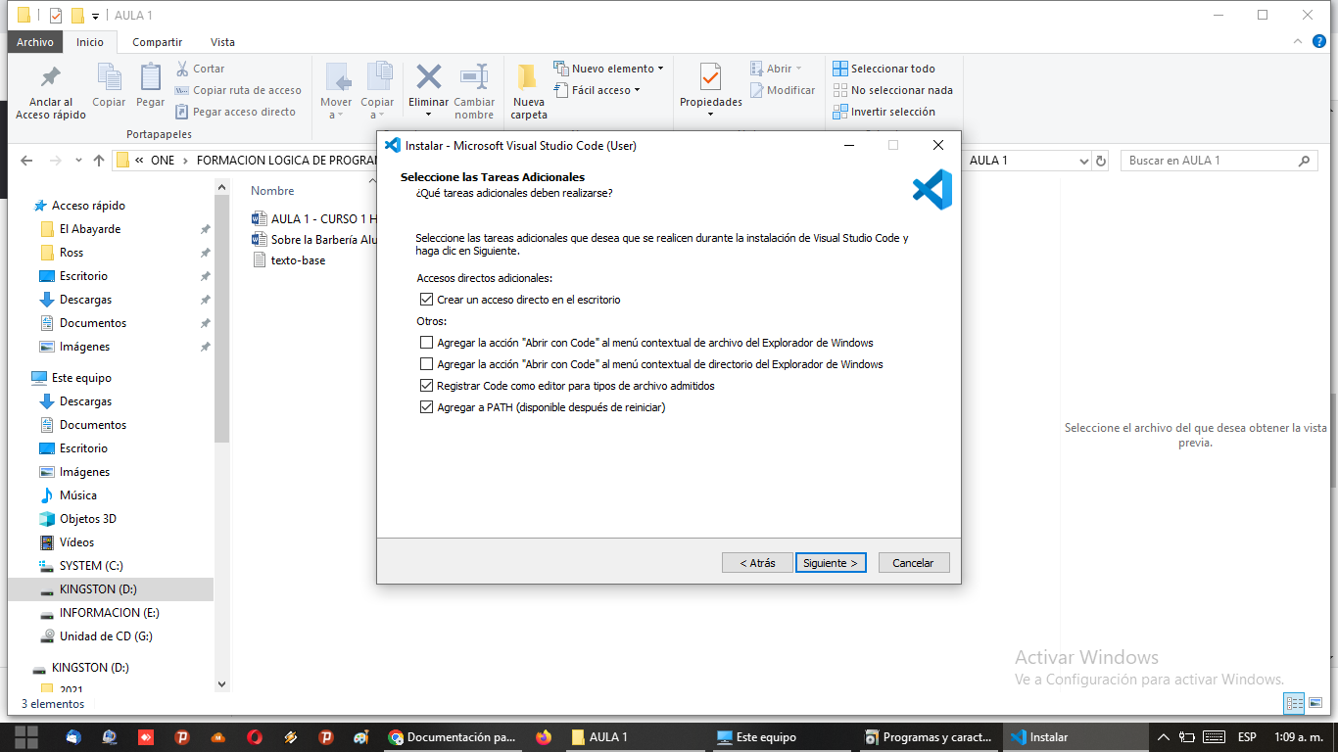1338x752 pixels.
Task: Select SYSTEM (C:) drive
Action: click(x=91, y=566)
